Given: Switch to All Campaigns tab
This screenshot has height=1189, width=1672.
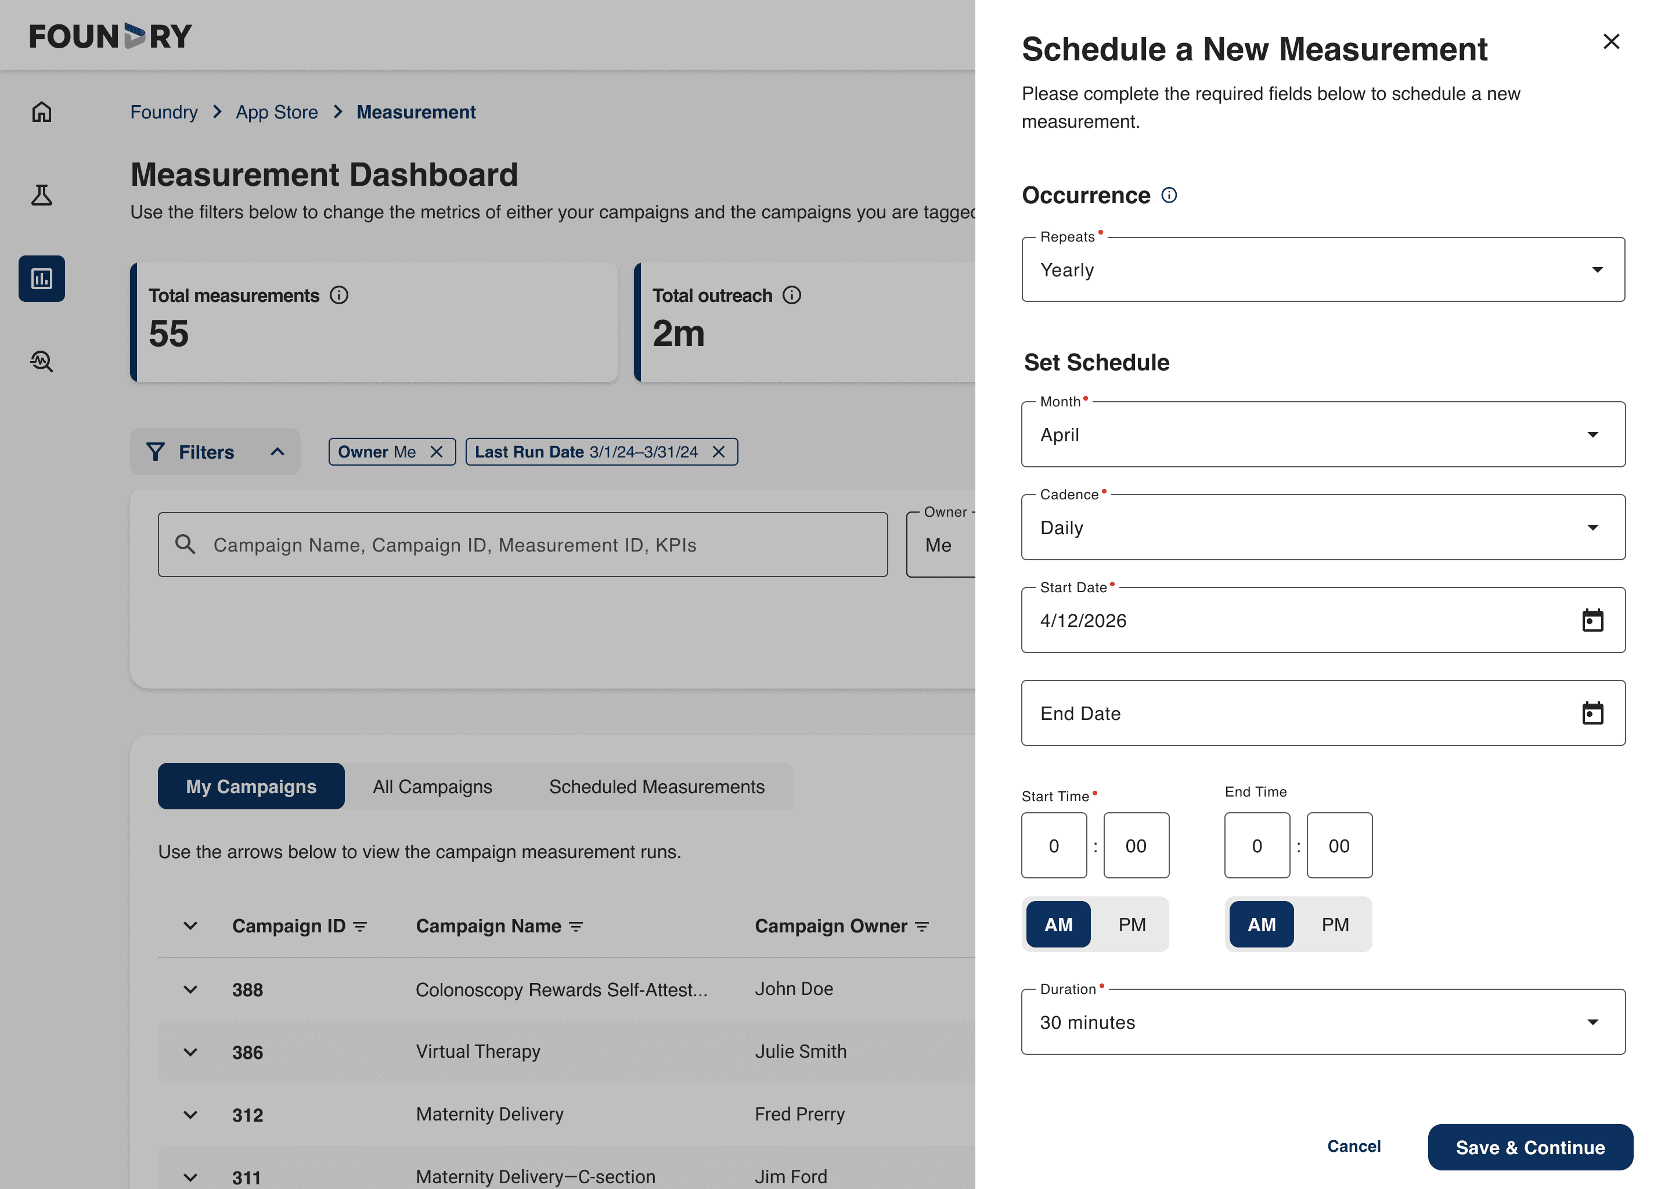Looking at the screenshot, I should click(432, 787).
